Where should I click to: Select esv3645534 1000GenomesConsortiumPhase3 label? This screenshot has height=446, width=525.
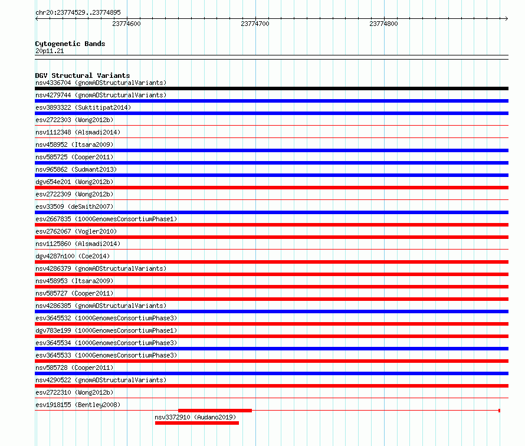pyautogui.click(x=106, y=343)
